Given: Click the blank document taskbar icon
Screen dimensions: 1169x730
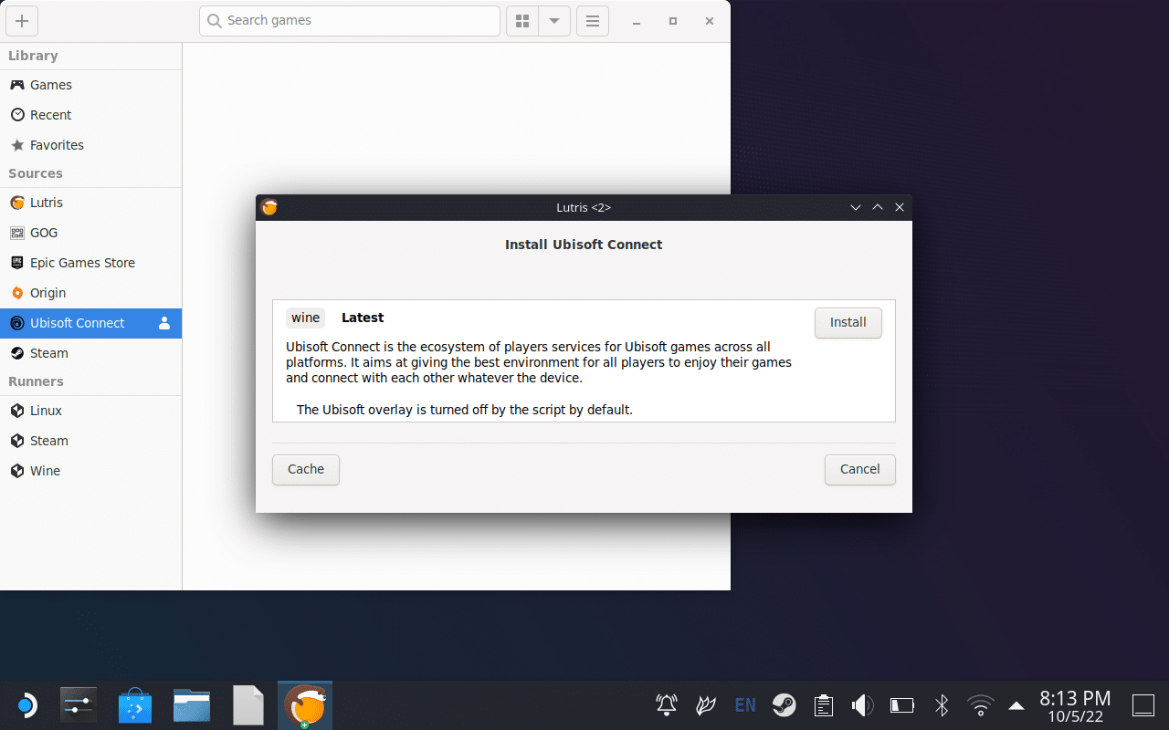Looking at the screenshot, I should click(248, 705).
